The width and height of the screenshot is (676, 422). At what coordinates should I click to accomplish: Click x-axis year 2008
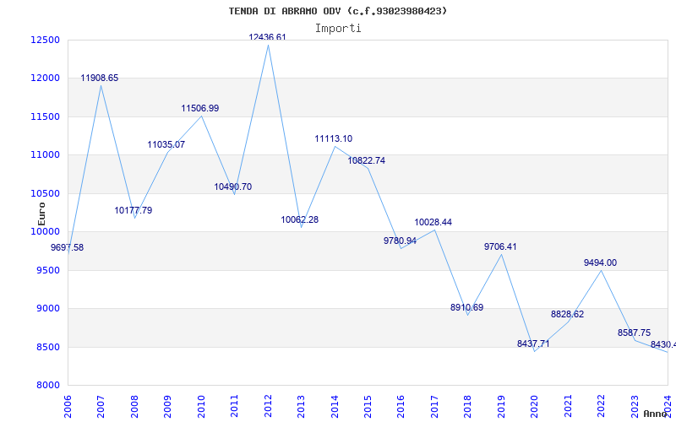pyautogui.click(x=134, y=406)
